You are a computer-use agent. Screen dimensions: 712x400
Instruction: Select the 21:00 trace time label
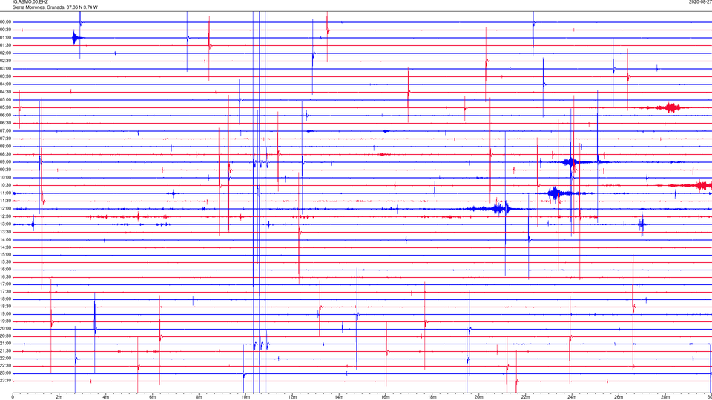6,344
